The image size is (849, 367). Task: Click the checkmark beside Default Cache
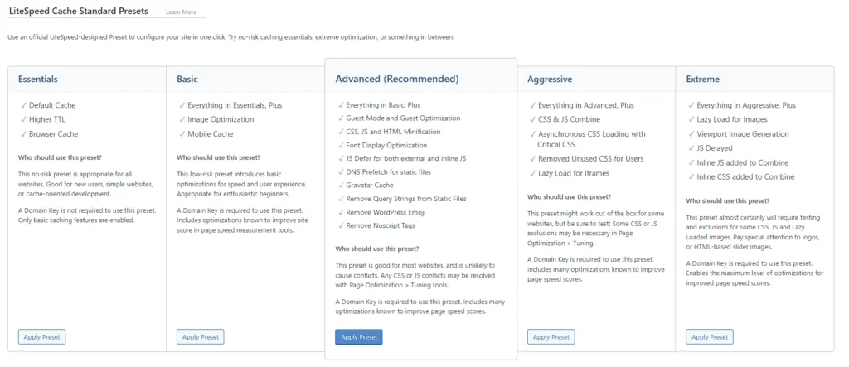pyautogui.click(x=23, y=105)
